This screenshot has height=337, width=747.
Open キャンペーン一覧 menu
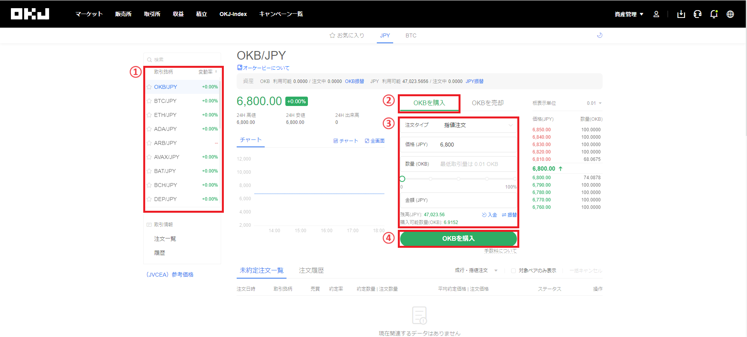pyautogui.click(x=281, y=14)
